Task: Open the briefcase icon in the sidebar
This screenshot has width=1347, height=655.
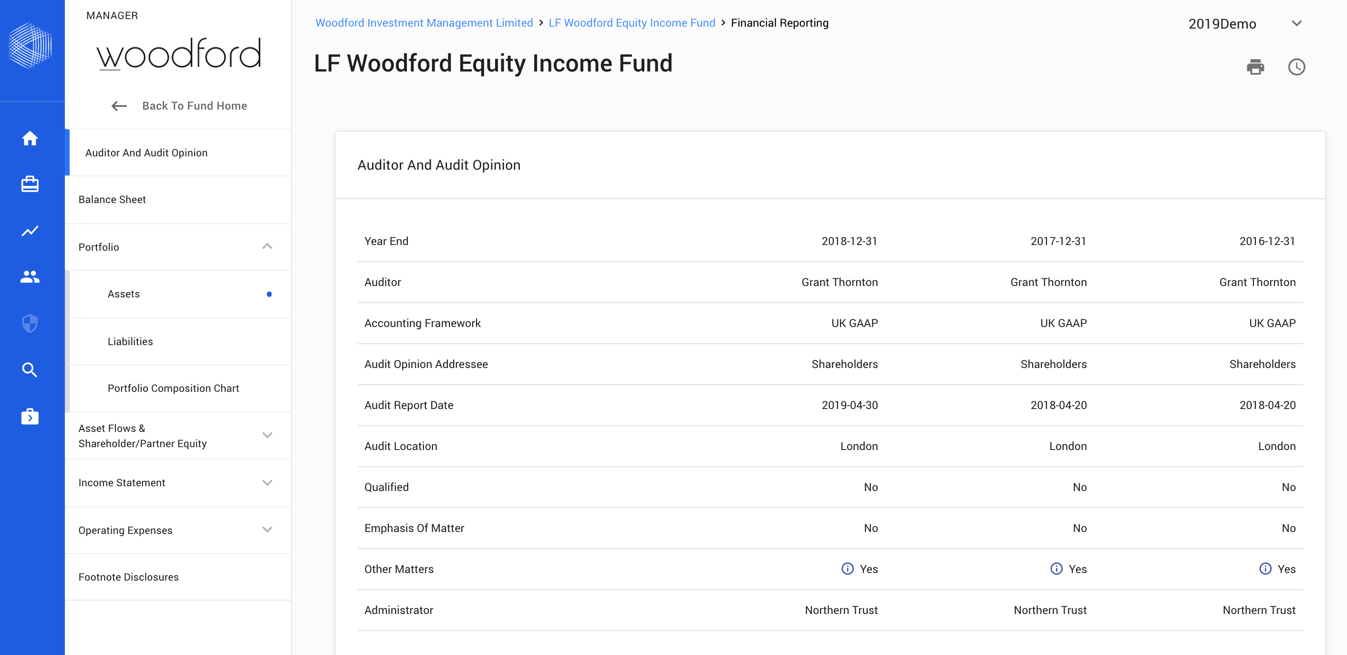Action: click(30, 184)
